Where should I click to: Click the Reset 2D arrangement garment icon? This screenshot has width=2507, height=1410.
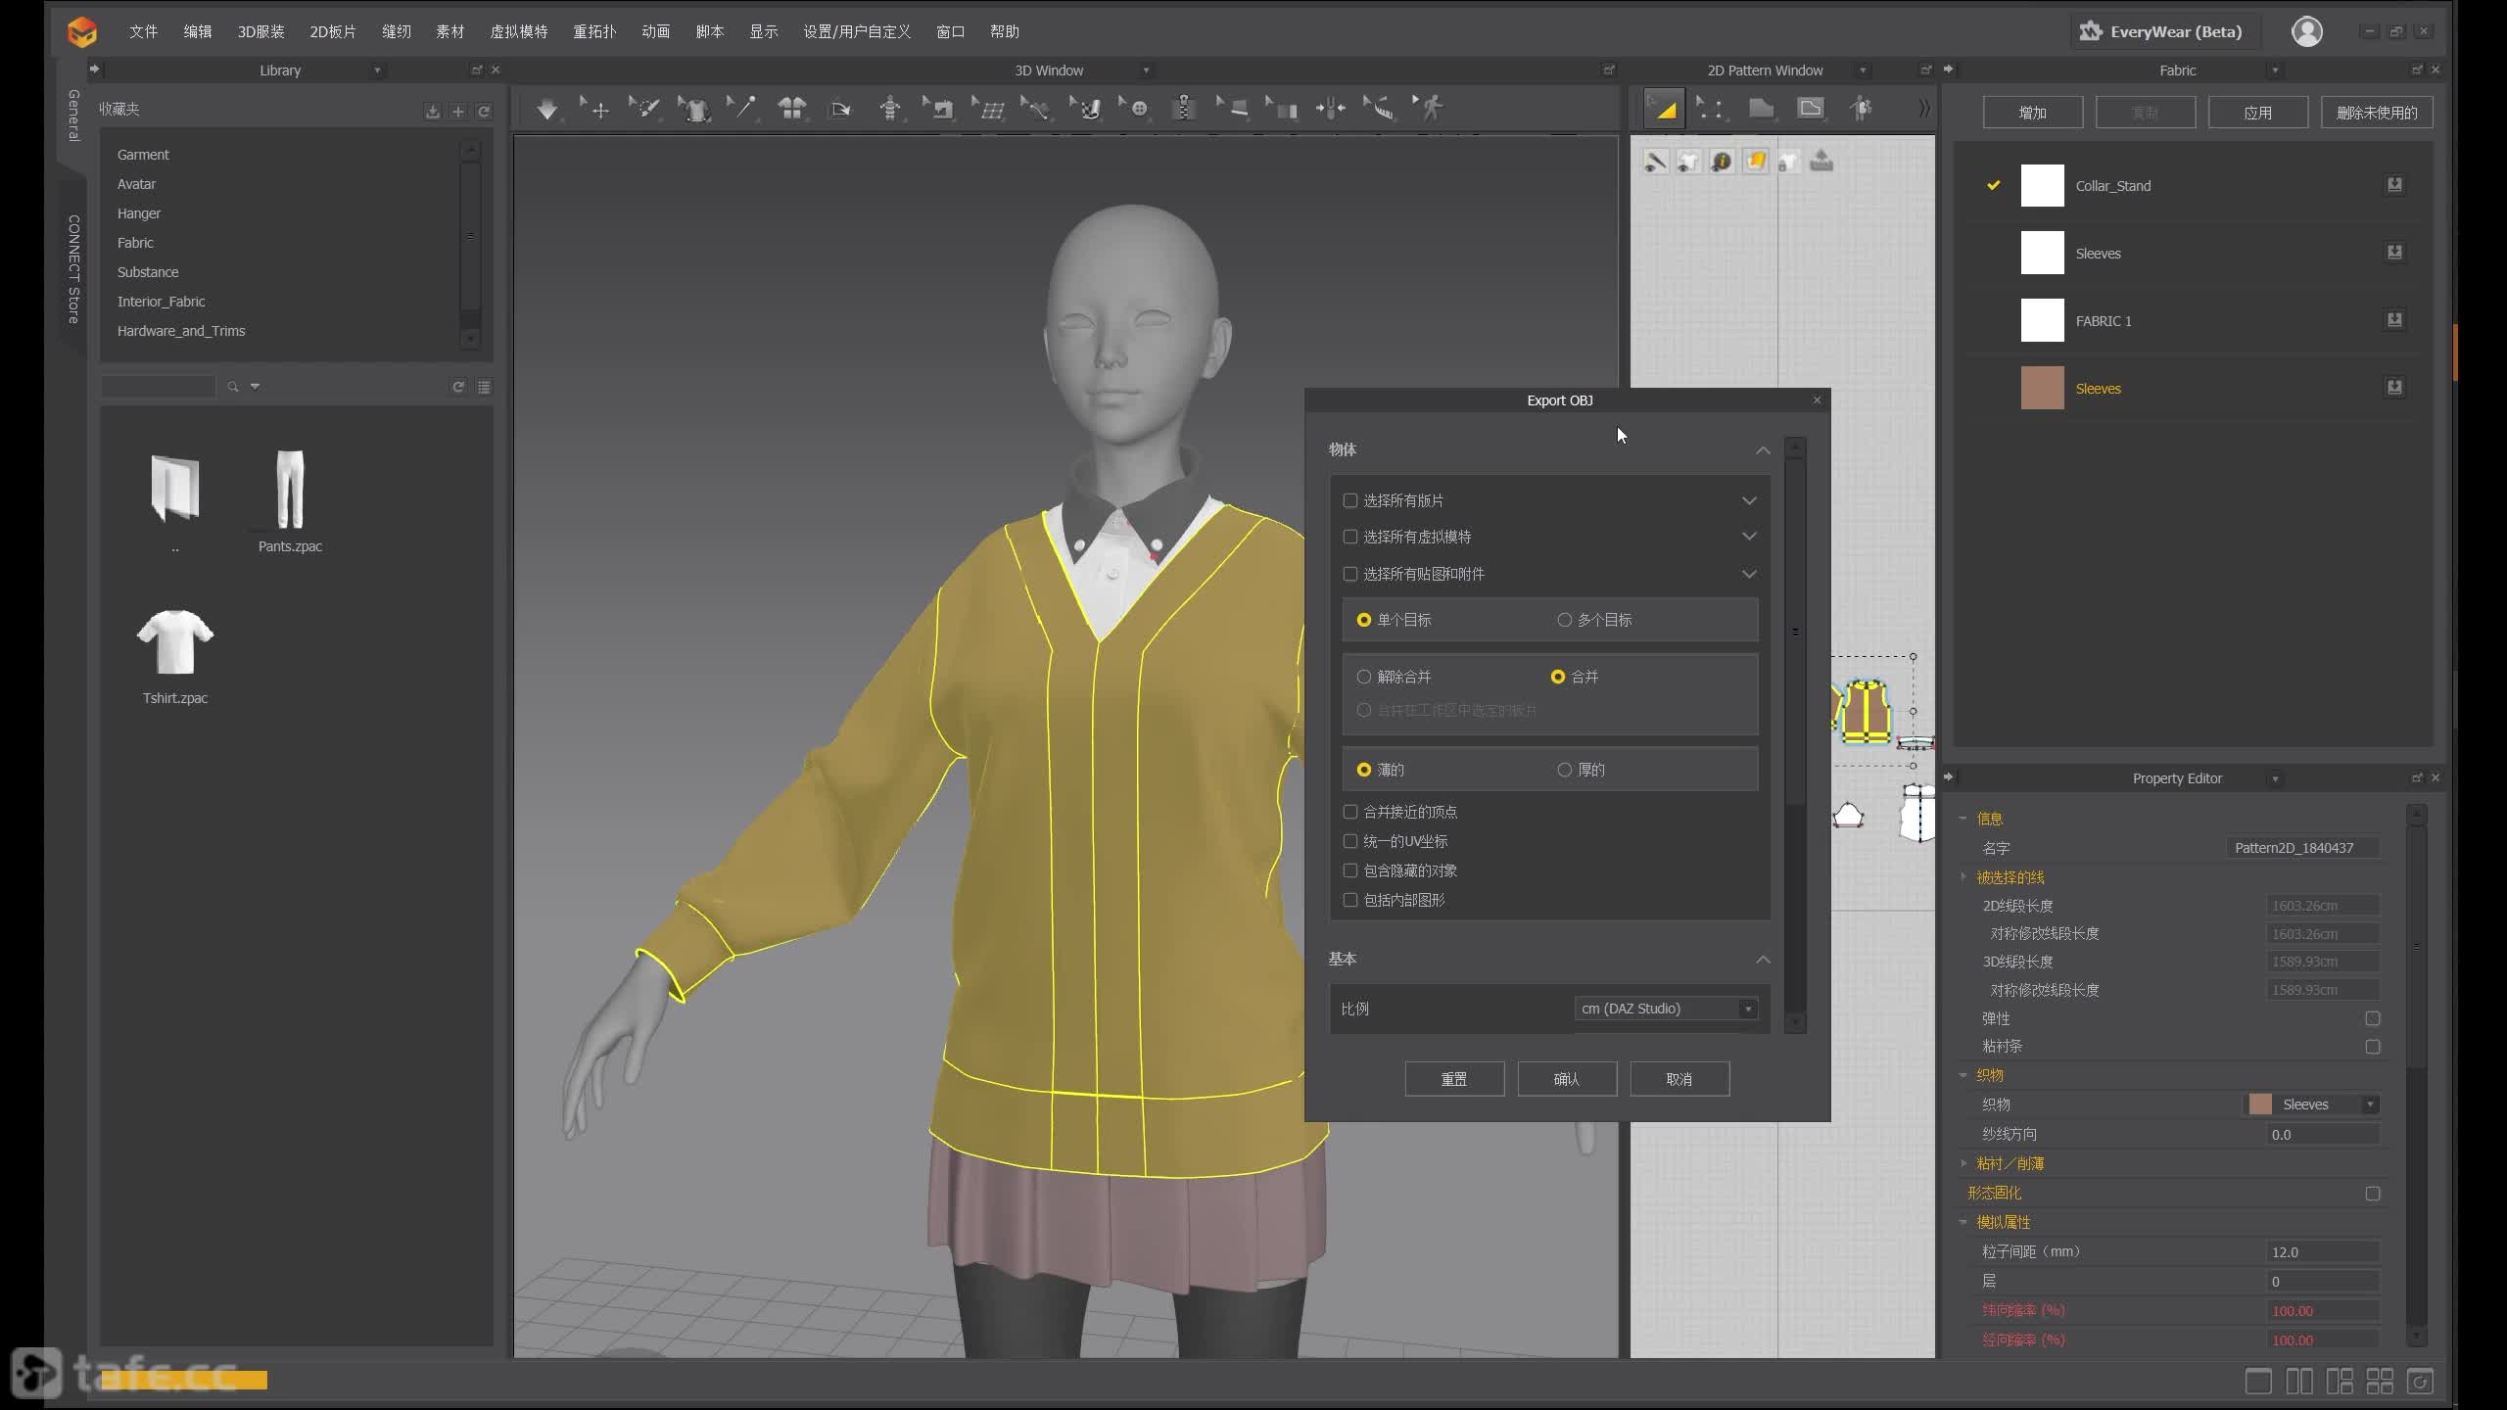pos(791,109)
